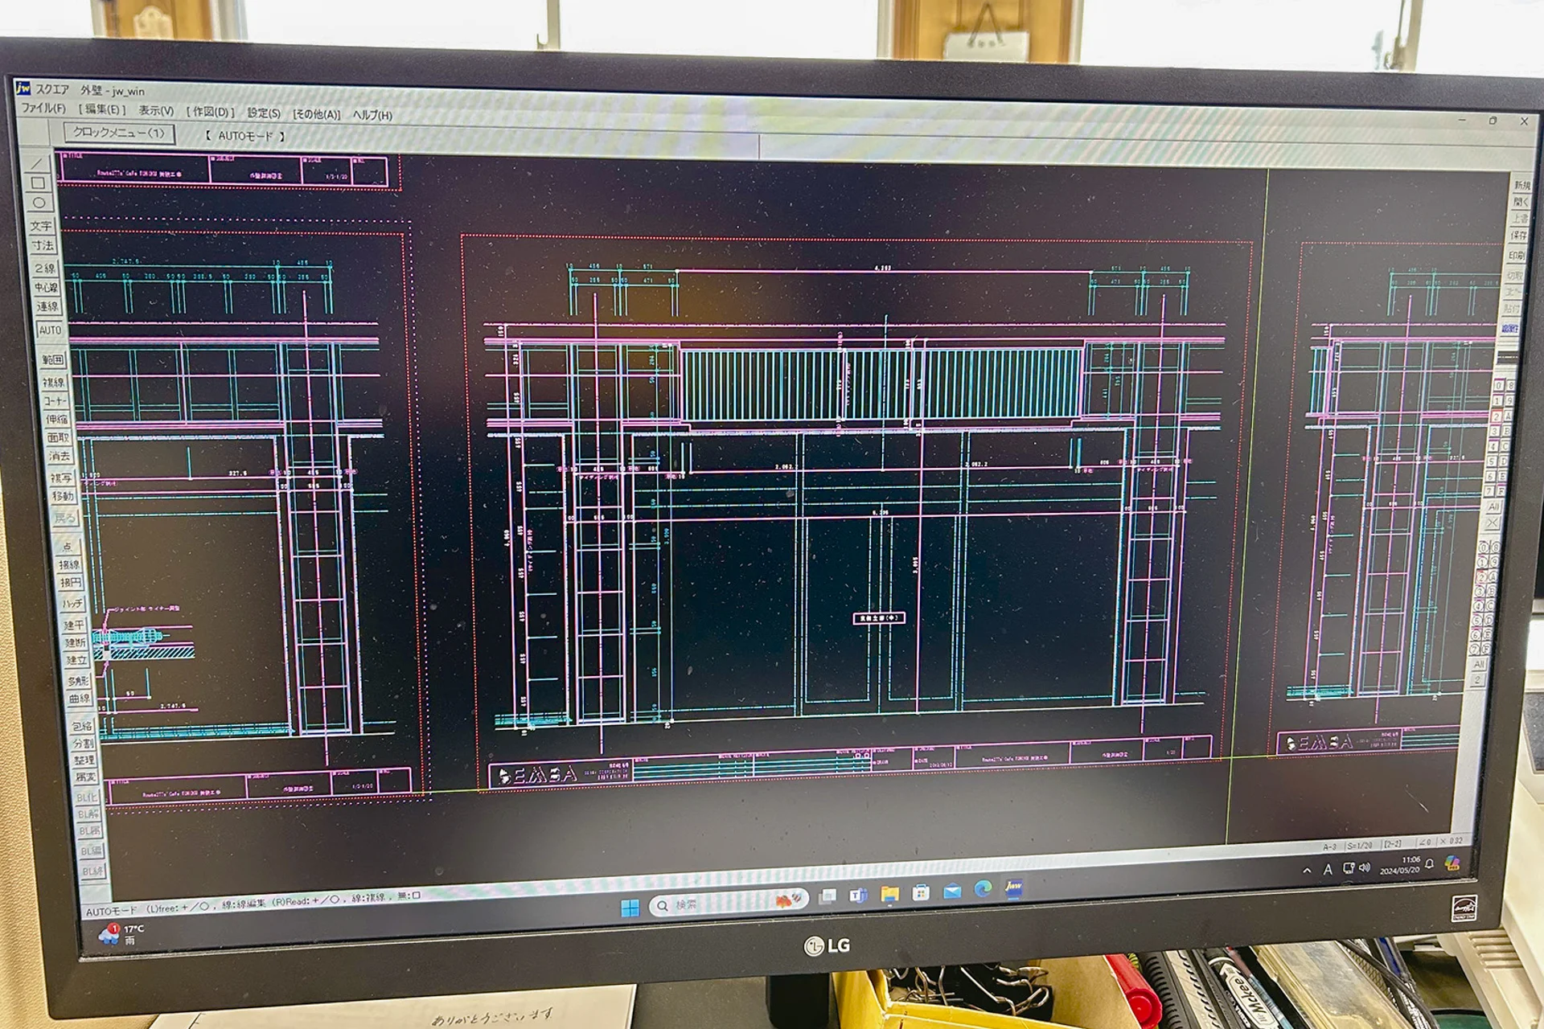1544x1029 pixels.
Task: Click the 印刷 print button
Action: (x=1517, y=256)
